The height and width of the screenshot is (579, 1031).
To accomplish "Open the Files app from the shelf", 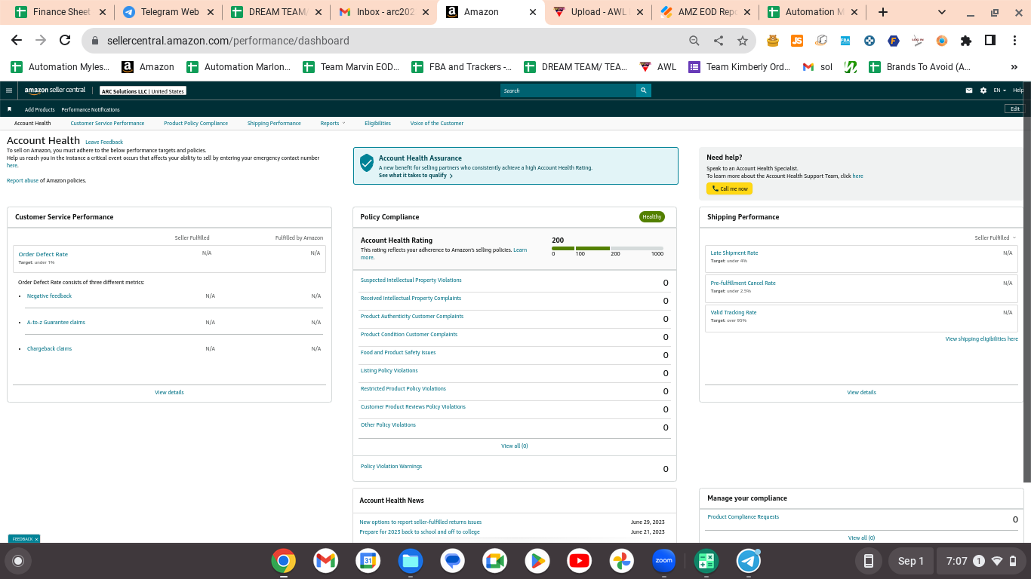I will [x=411, y=561].
